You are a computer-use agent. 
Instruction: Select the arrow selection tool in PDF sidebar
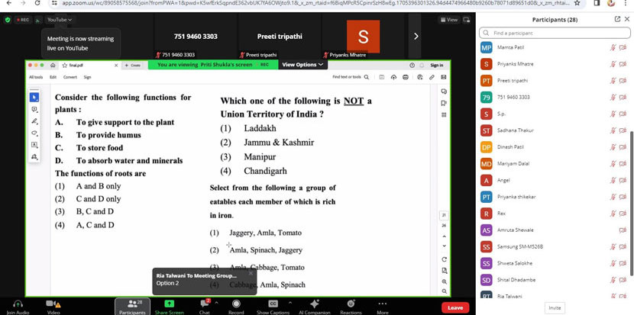coord(34,98)
